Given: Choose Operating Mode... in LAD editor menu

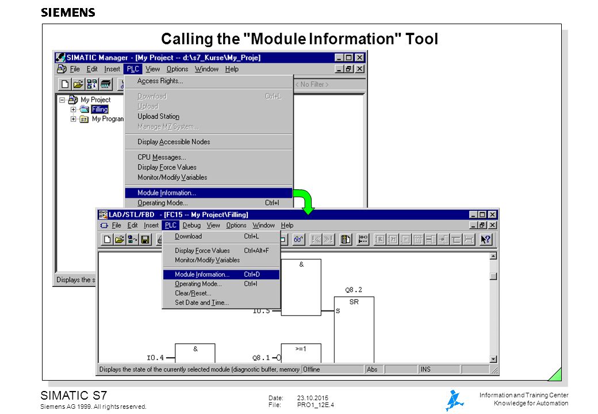Looking at the screenshot, I should pyautogui.click(x=221, y=284).
